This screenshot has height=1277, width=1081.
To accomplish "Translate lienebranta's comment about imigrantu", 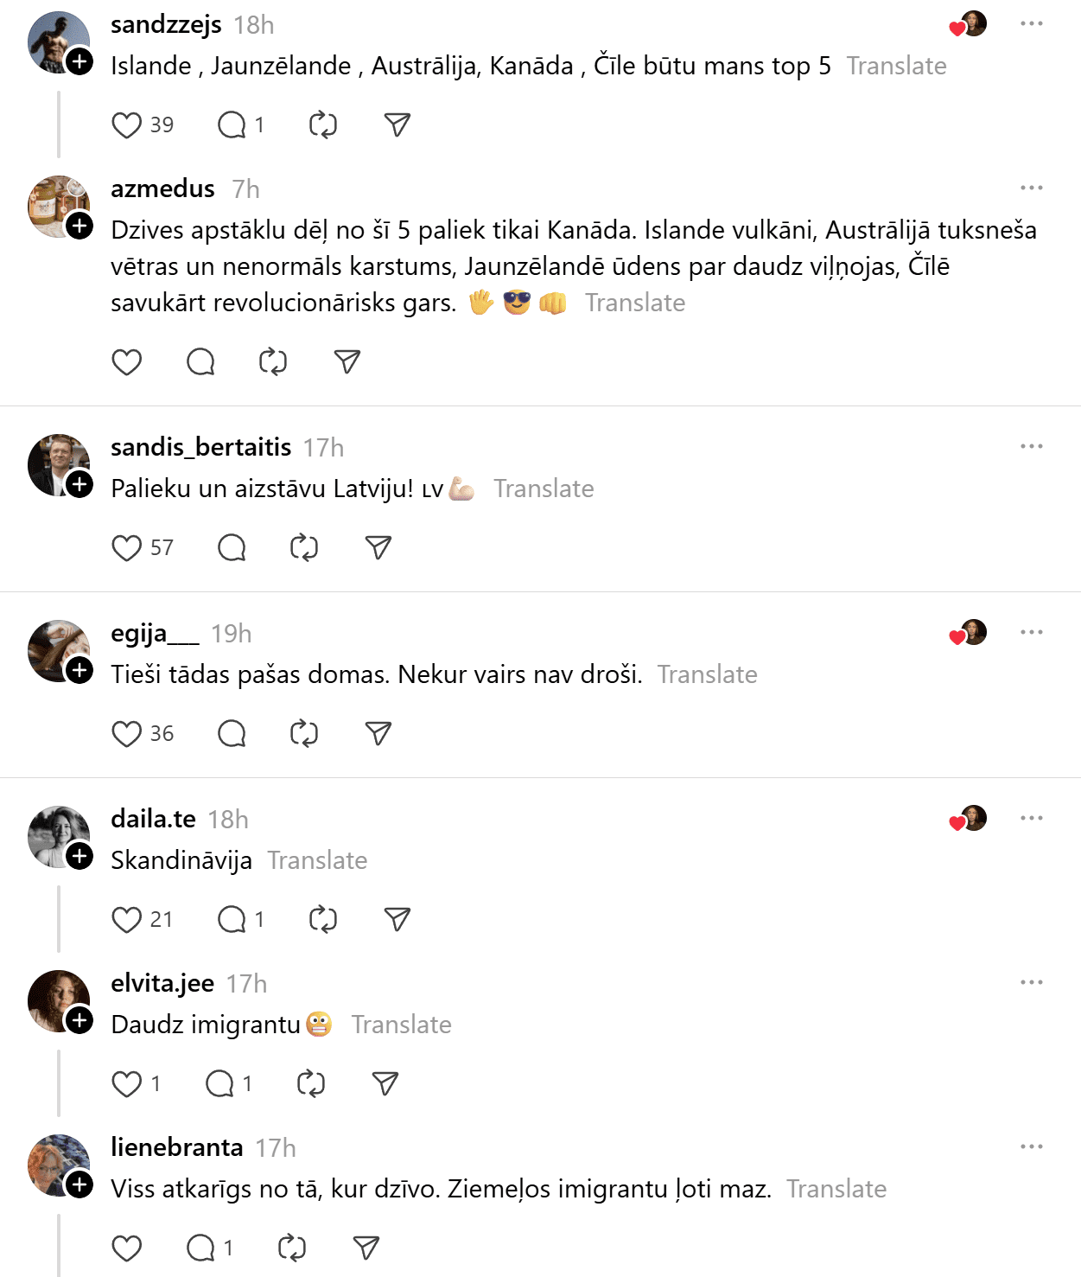I will (836, 1190).
